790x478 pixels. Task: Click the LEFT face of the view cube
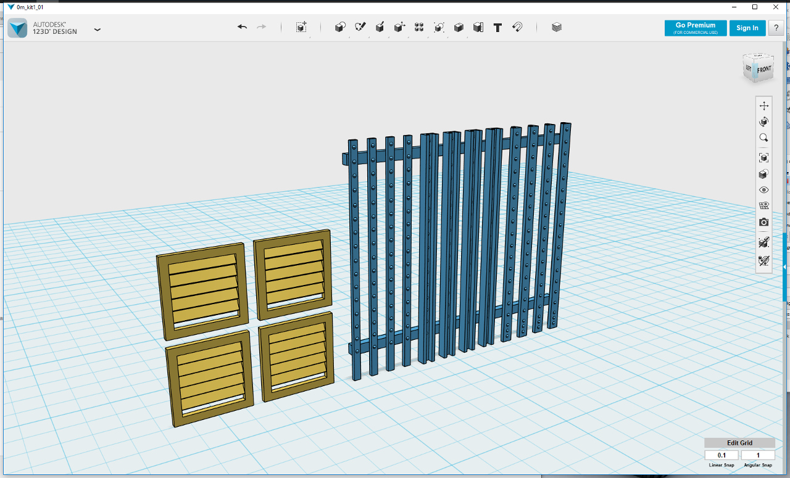click(x=749, y=68)
